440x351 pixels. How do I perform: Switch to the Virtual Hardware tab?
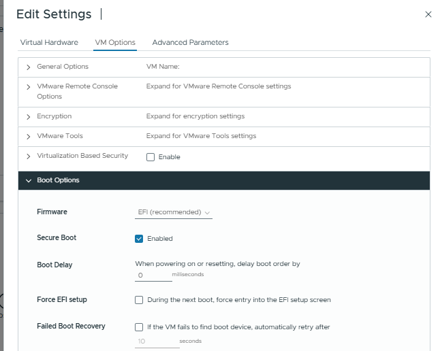[x=49, y=42]
